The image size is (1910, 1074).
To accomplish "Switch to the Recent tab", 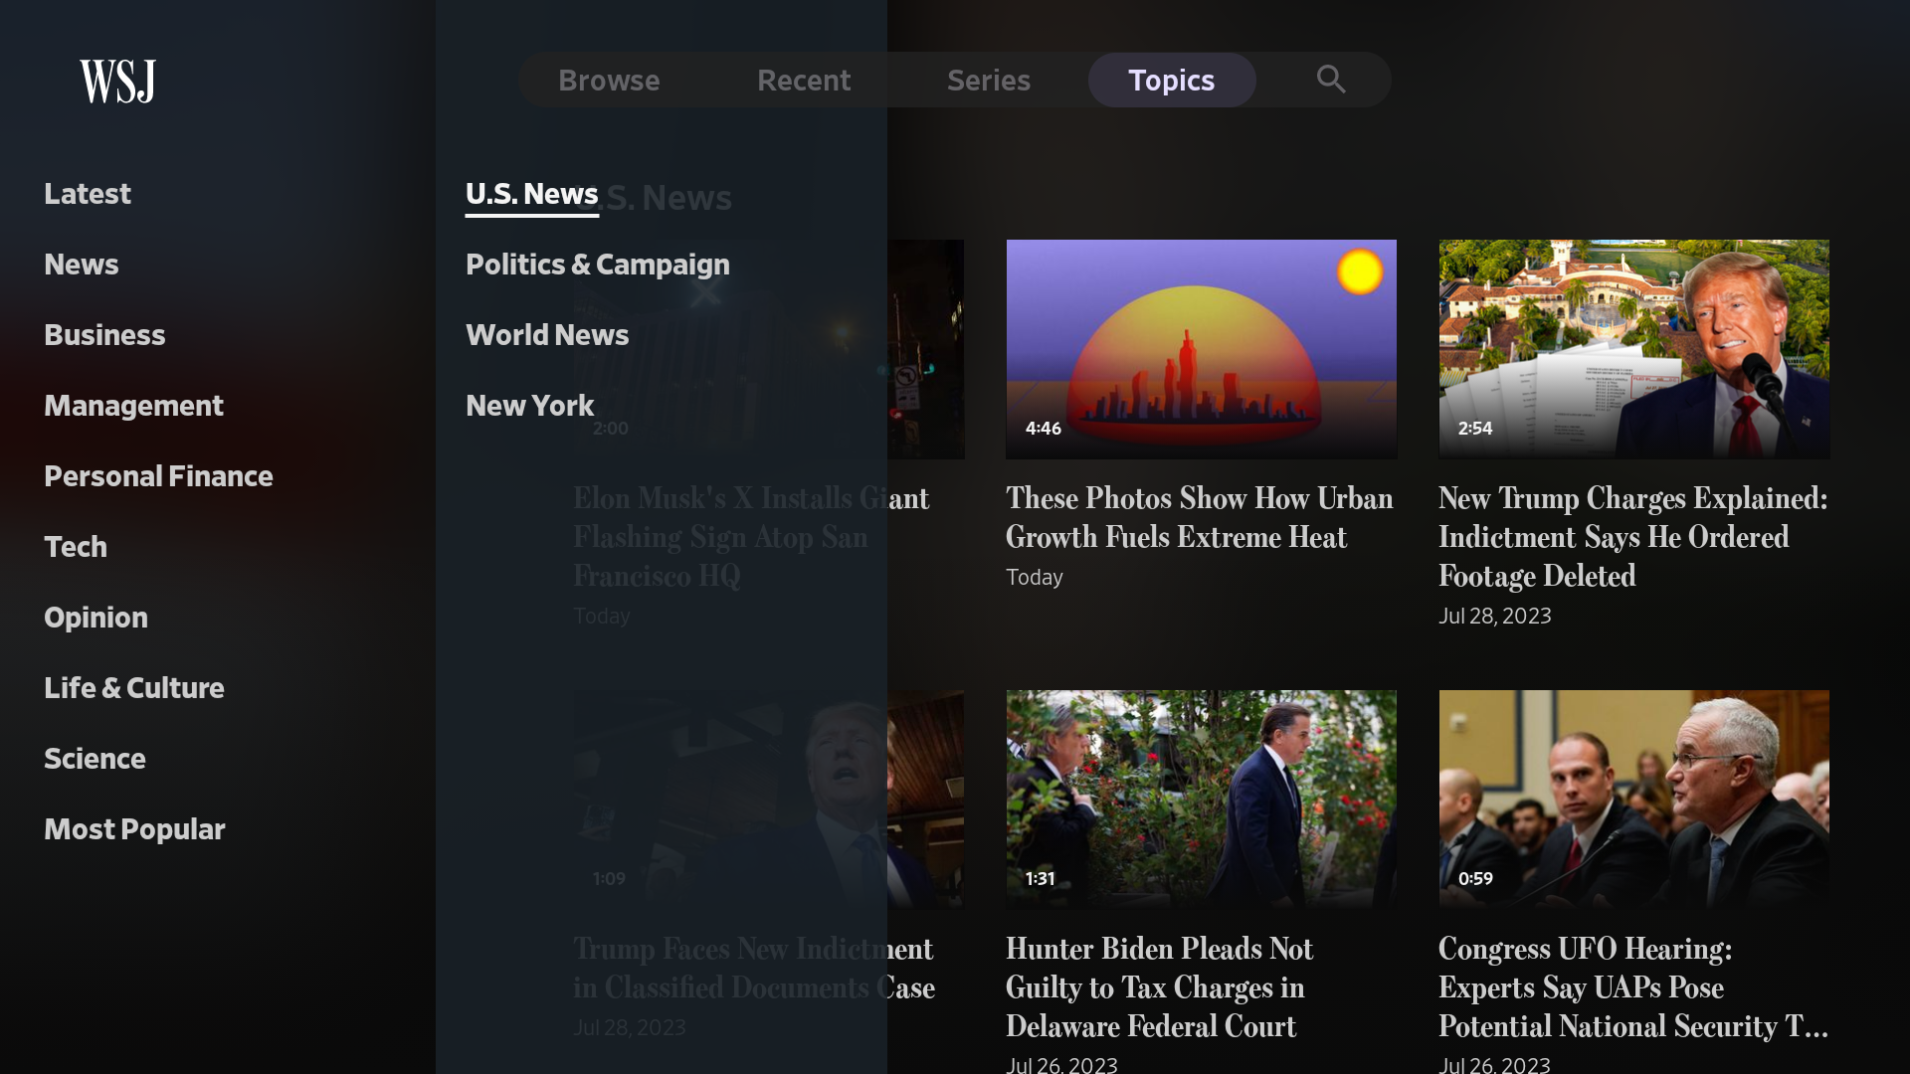I will click(804, 80).
